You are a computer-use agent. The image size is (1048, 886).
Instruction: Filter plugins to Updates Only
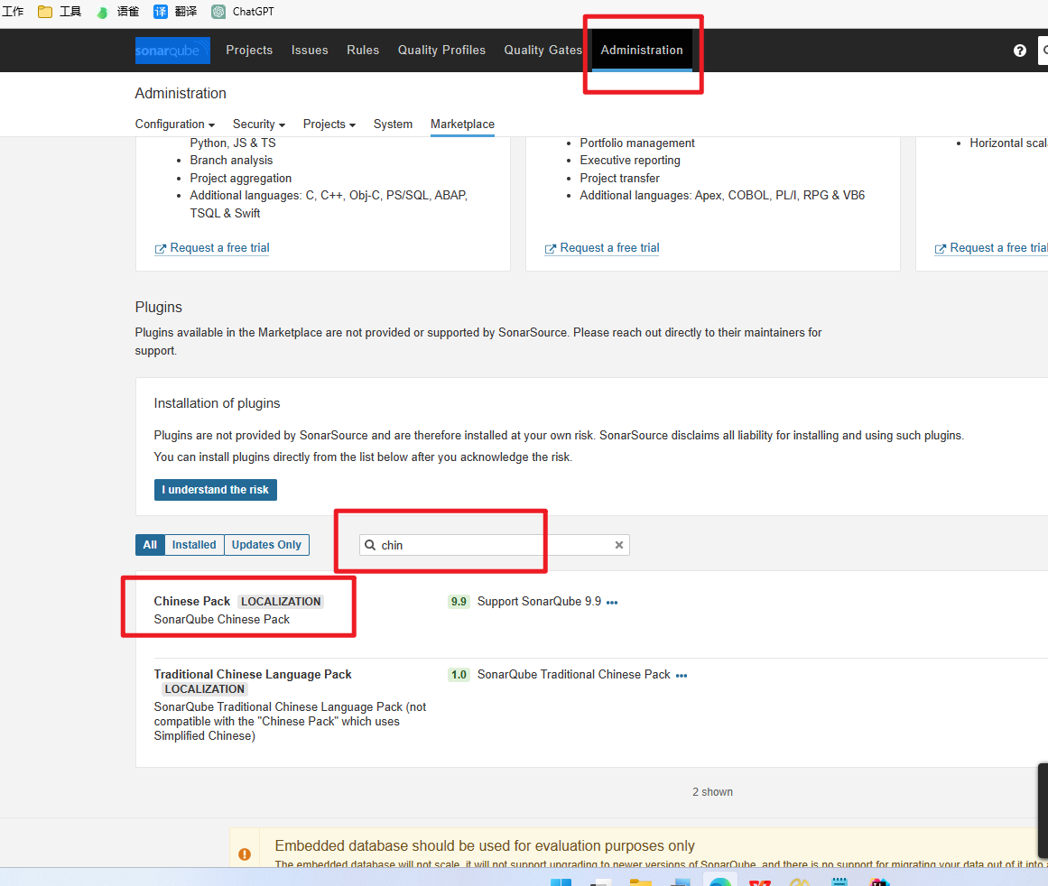(266, 545)
